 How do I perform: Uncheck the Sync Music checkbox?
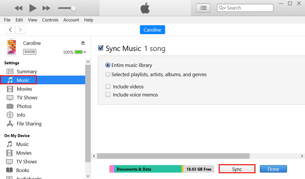click(x=101, y=48)
